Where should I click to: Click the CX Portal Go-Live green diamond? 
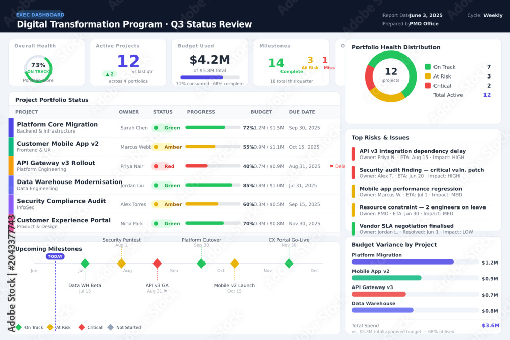click(289, 264)
